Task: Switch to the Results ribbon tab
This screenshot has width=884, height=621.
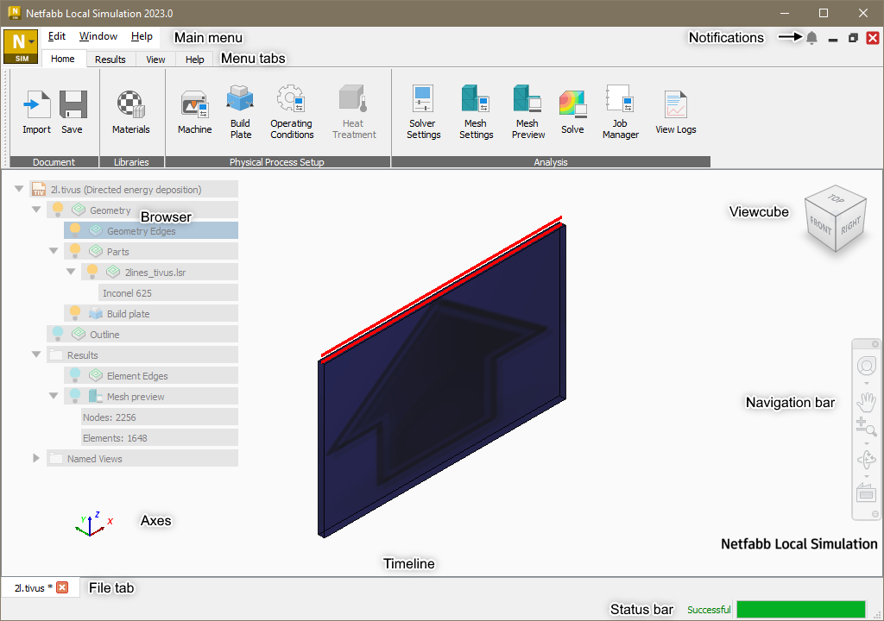Action: click(x=110, y=60)
